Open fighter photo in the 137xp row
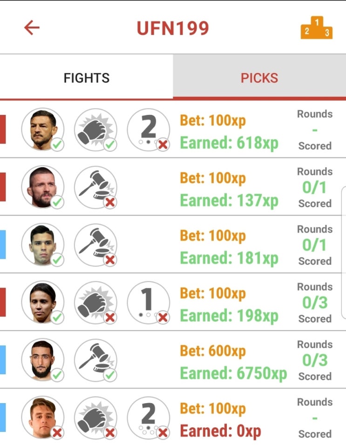Screen dimensions: 346x445 (x=43, y=187)
